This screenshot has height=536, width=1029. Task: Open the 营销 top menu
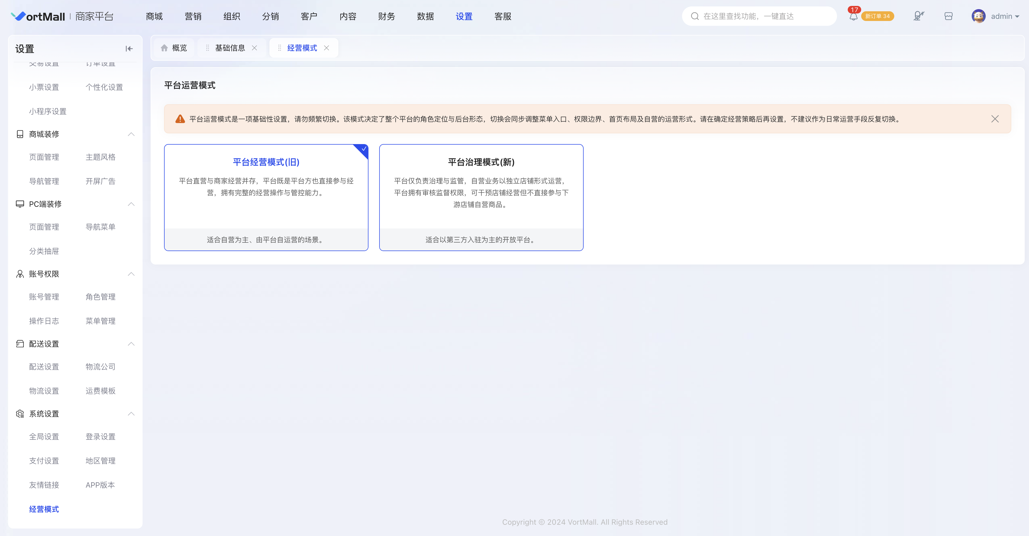tap(193, 16)
